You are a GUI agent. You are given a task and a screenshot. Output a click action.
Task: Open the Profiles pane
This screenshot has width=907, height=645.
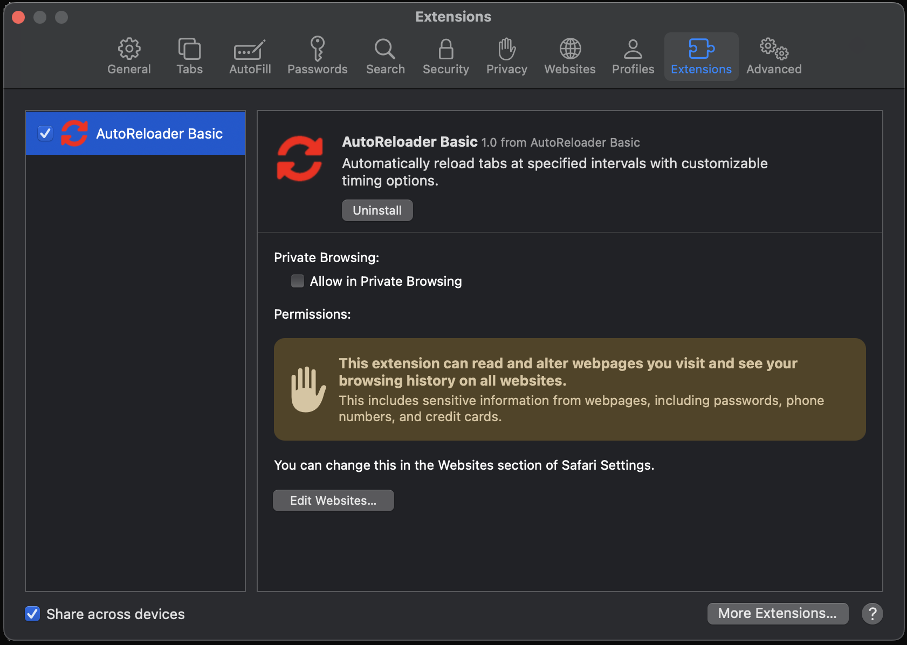(633, 57)
